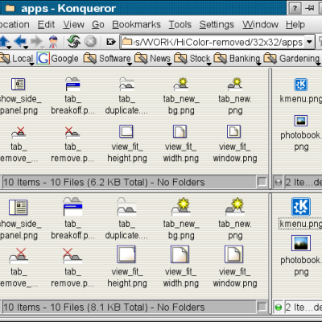The image size is (322, 322).
Task: Select tab_new_bg.png in the top pane
Action: (181, 84)
